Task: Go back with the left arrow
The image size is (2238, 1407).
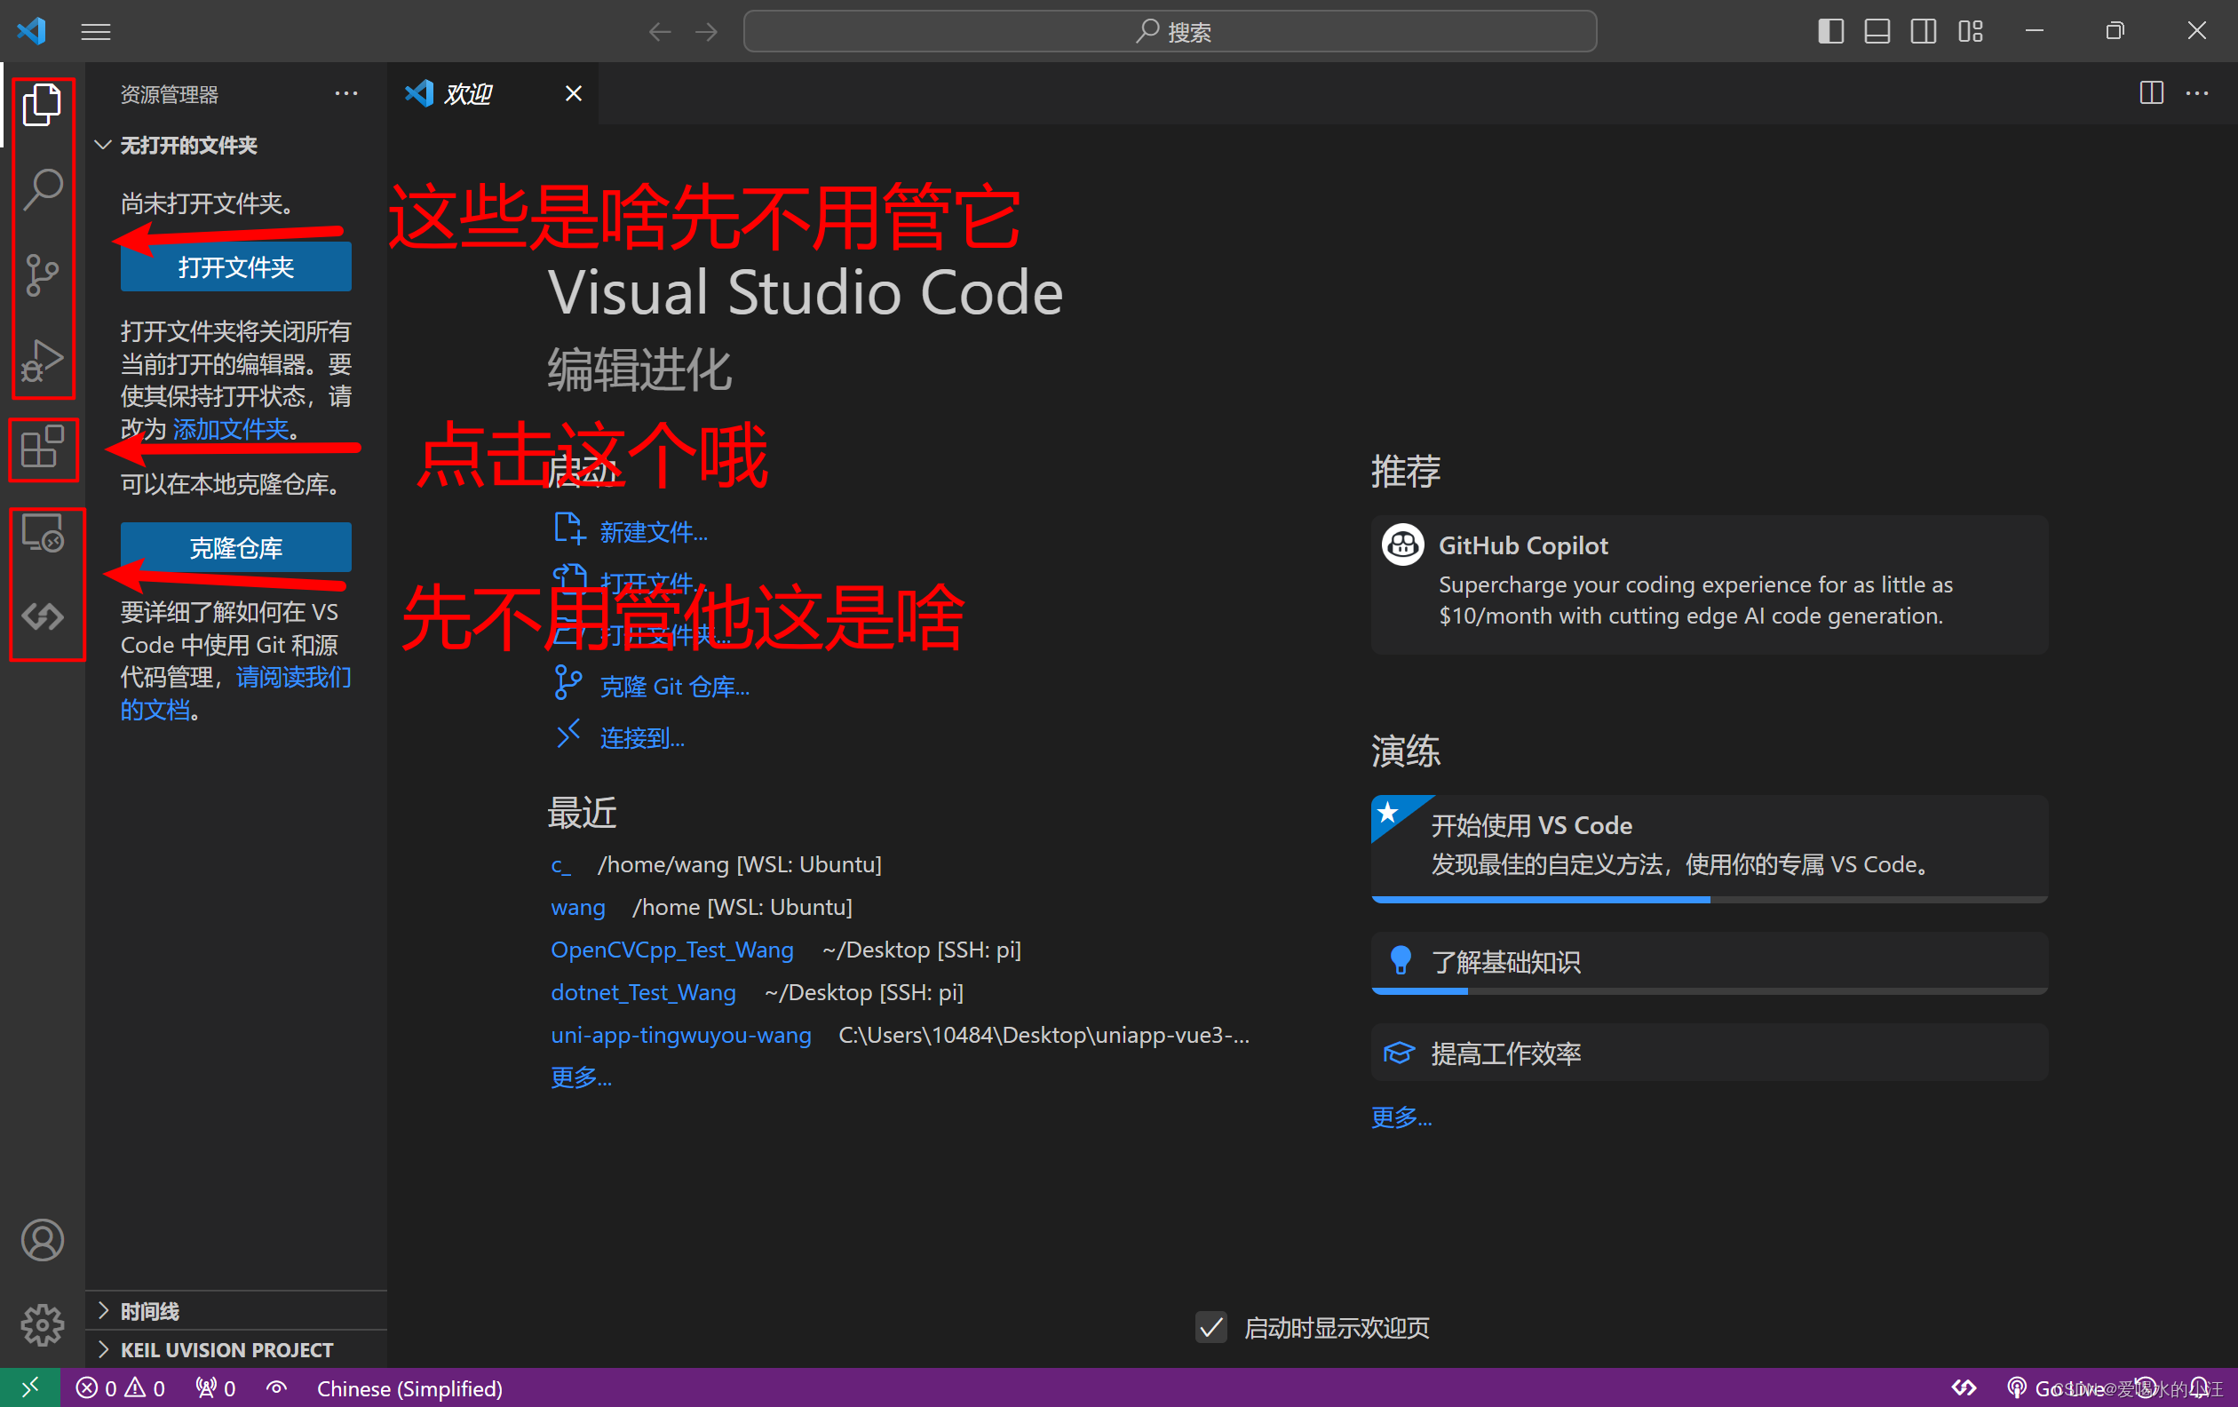Action: pyautogui.click(x=660, y=32)
